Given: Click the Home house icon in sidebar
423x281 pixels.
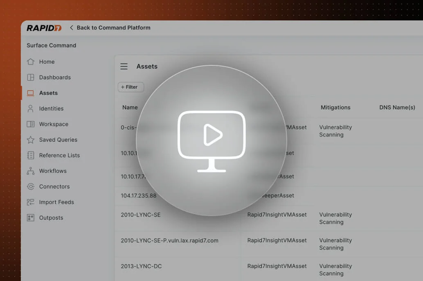Looking at the screenshot, I should (30, 62).
